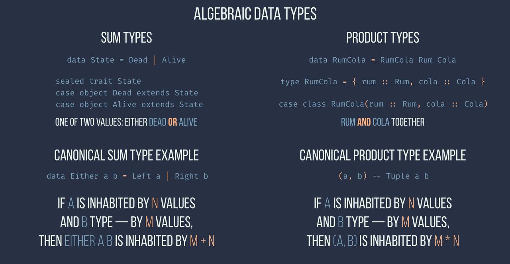Click the 'Sum Types' heading
The width and height of the screenshot is (510, 264).
[126, 38]
